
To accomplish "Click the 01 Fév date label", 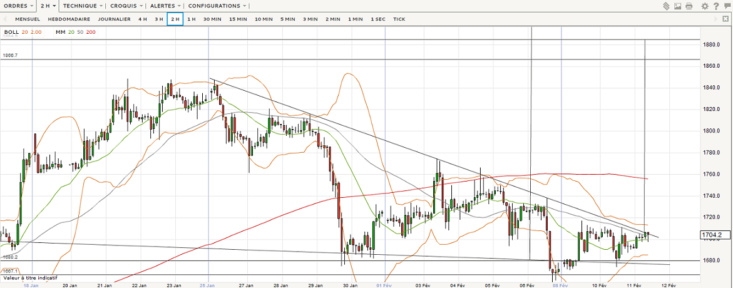I will point(384,284).
